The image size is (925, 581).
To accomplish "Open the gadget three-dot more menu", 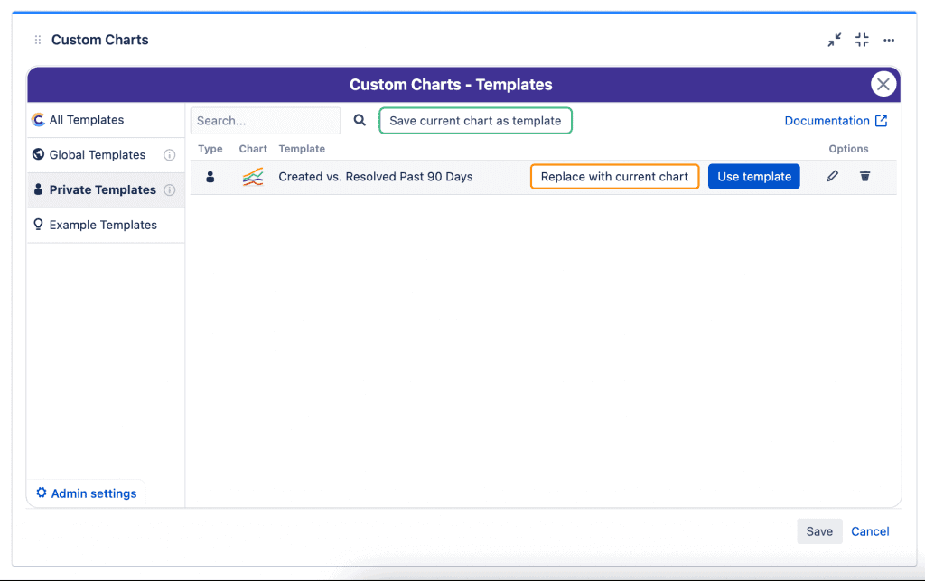I will [x=889, y=40].
